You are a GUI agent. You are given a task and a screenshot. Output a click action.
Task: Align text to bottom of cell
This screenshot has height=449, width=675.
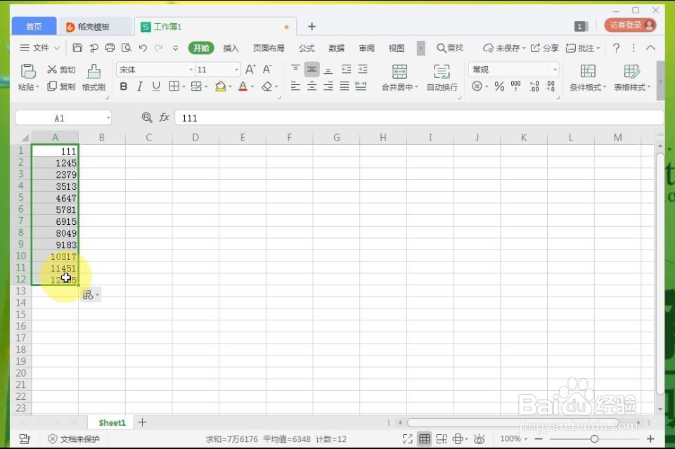328,70
